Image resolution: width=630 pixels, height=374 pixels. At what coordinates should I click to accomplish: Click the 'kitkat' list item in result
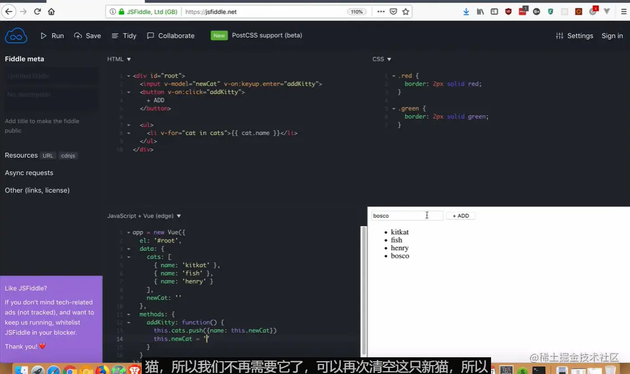(400, 232)
